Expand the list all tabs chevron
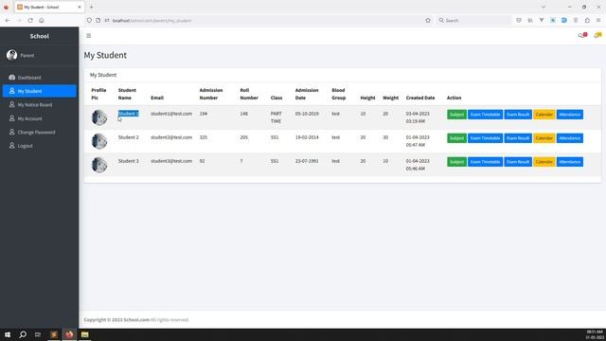 (543, 7)
